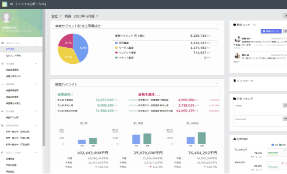Click the yellow pie chart slice

pos(68,56)
